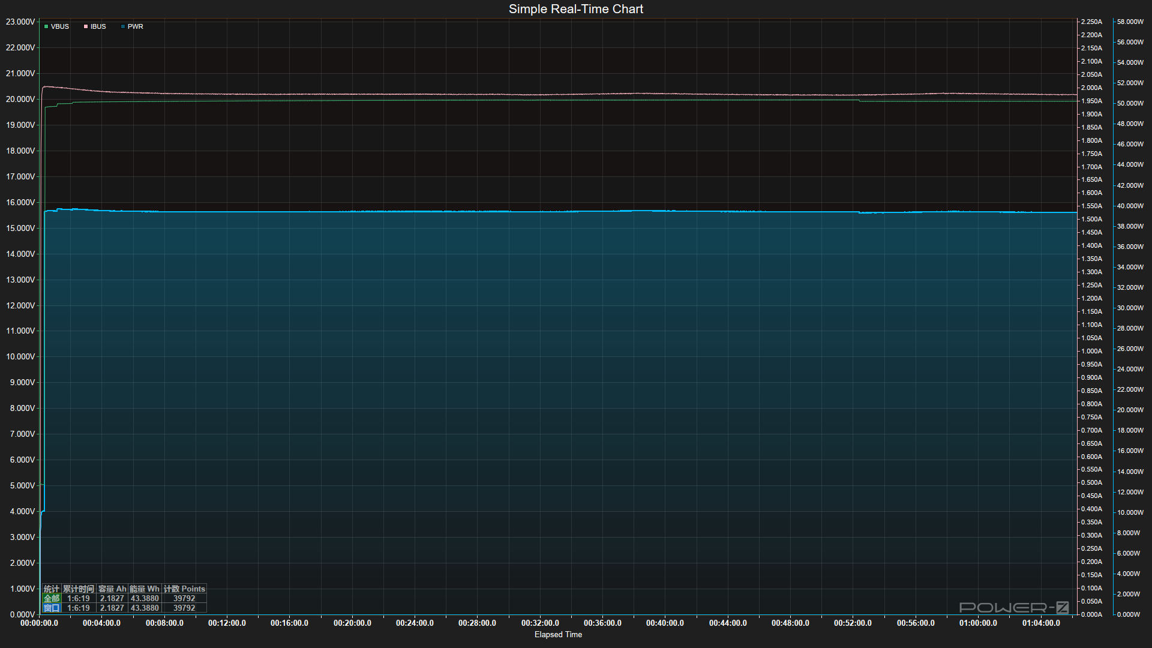Screen dimensions: 1152x648
Task: Click the 00:32:00.0 time axis marker
Action: pos(540,623)
